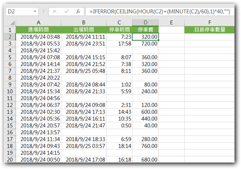Click cell showing 600.00
This screenshot has height=169, width=241.
[145, 112]
